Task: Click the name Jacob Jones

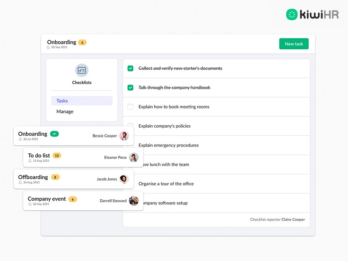Action: (107, 179)
